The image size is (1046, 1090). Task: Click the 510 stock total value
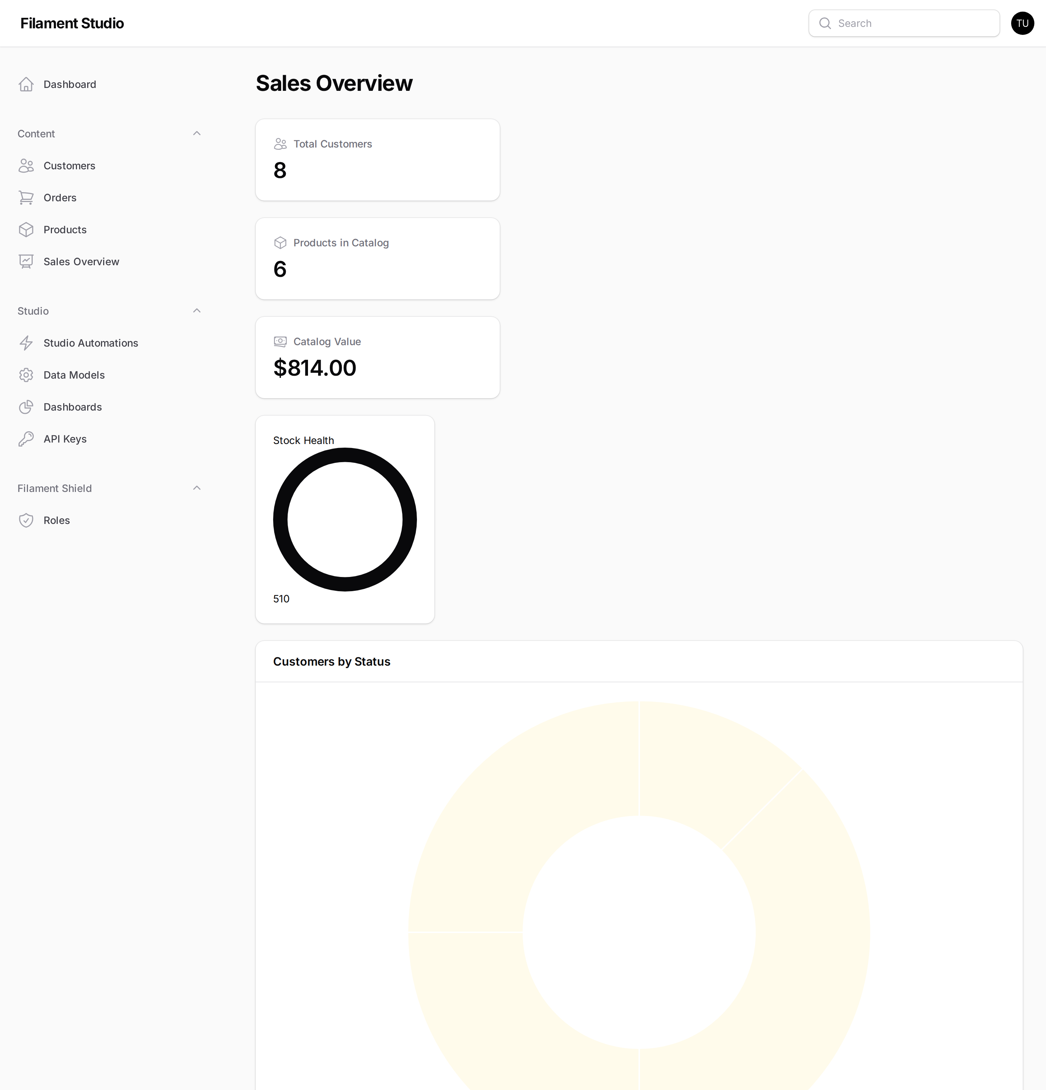[281, 599]
